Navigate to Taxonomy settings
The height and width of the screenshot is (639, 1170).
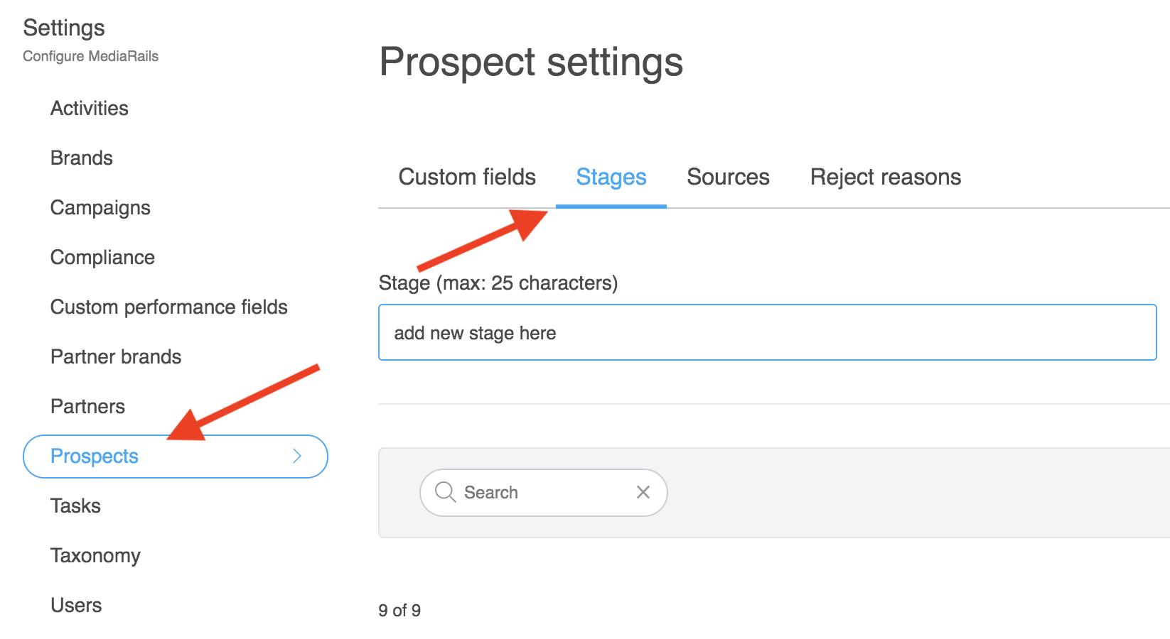95,555
